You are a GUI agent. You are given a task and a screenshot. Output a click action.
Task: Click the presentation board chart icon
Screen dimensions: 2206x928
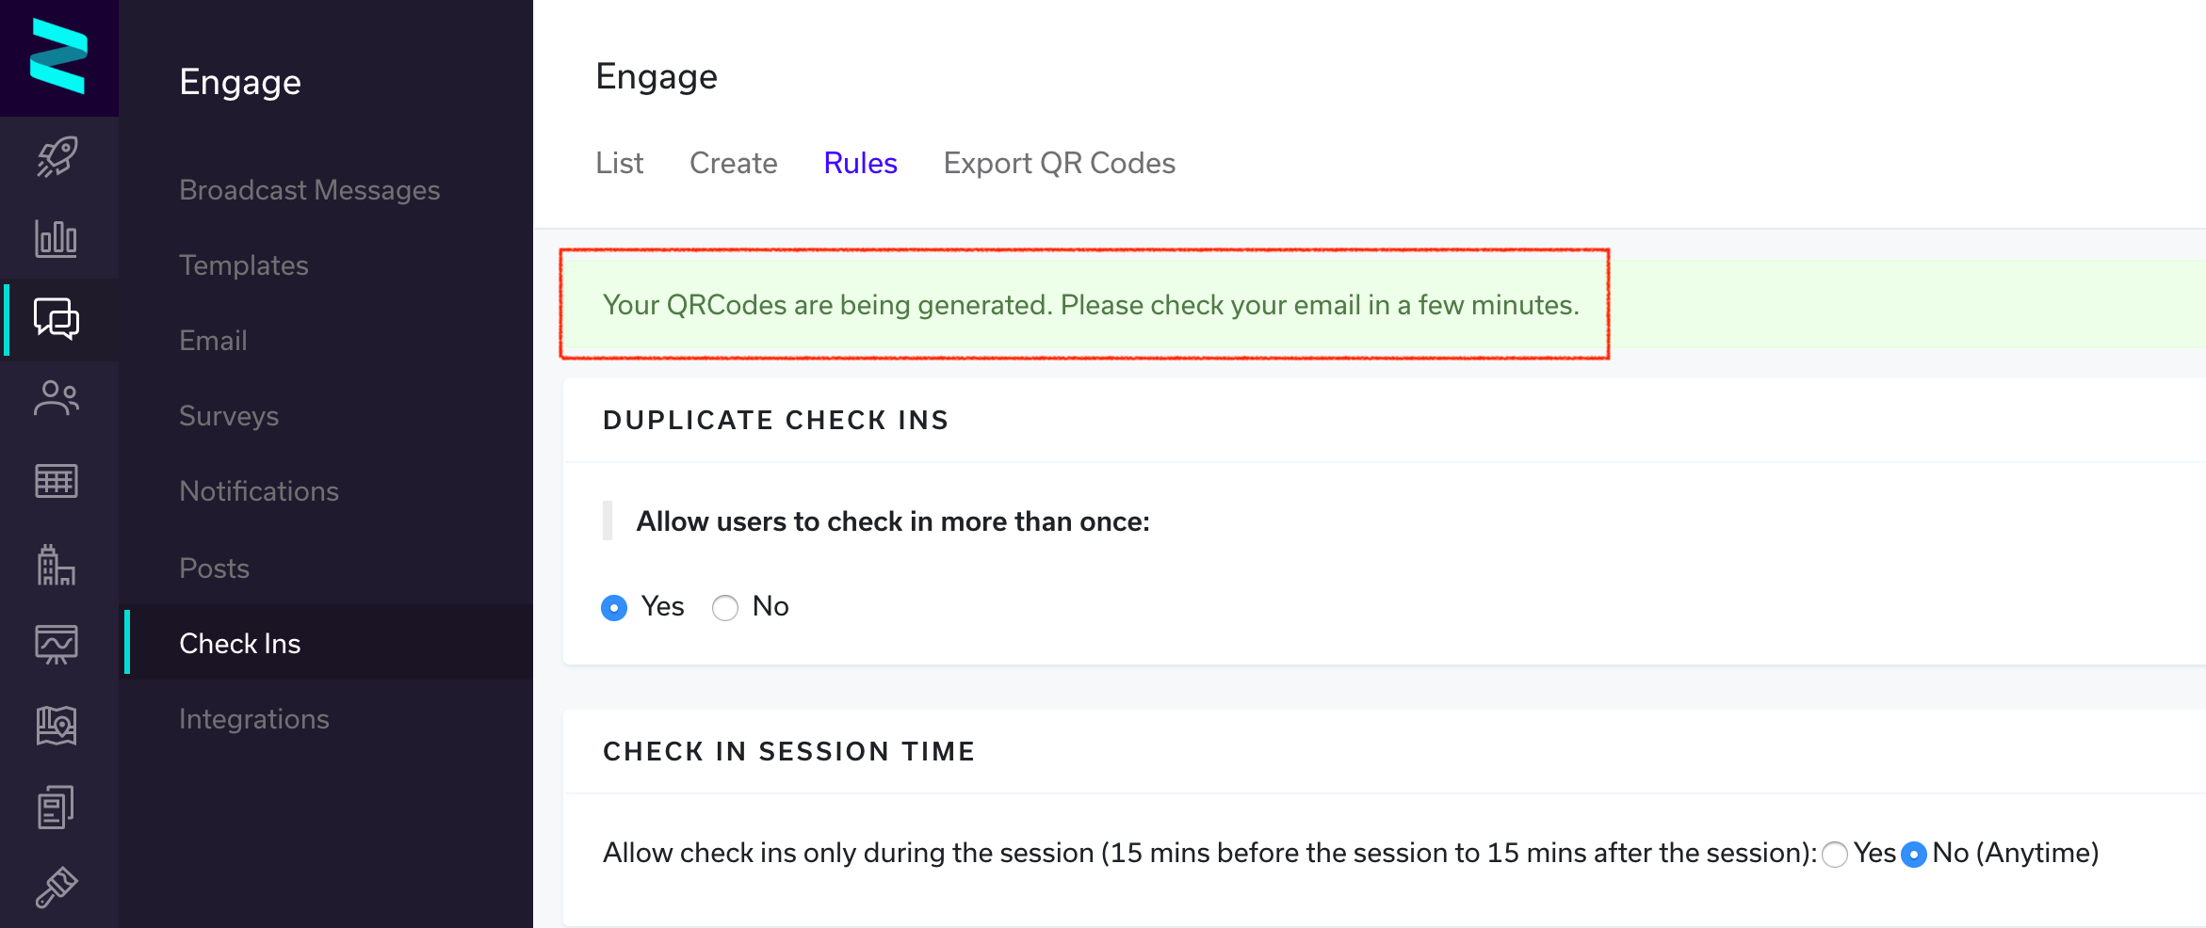point(57,645)
